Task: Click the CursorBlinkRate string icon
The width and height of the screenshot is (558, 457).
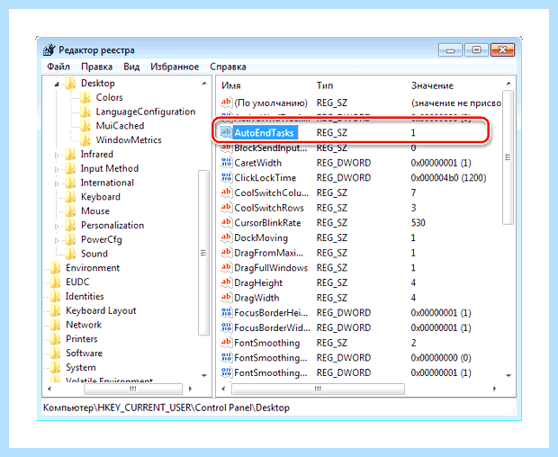Action: [x=226, y=222]
